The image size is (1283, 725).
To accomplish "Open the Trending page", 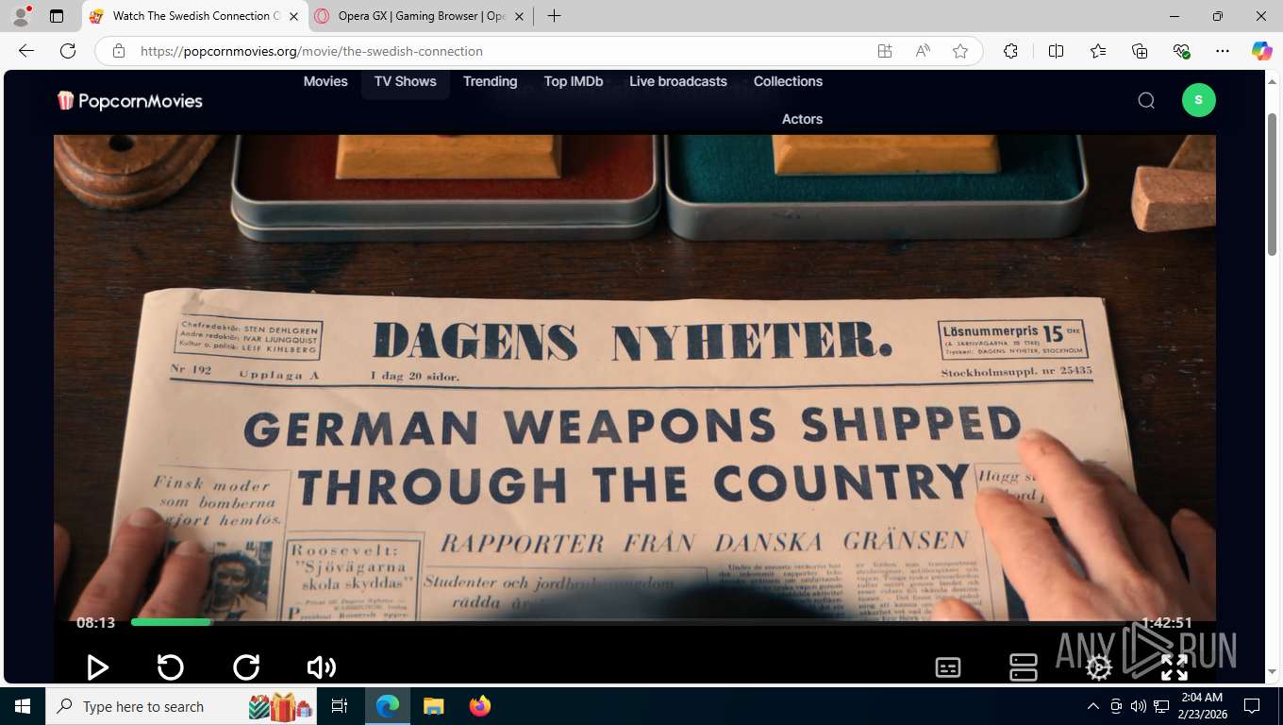I will (x=490, y=81).
